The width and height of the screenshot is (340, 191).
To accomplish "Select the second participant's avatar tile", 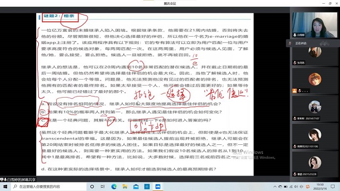I will pos(315,53).
